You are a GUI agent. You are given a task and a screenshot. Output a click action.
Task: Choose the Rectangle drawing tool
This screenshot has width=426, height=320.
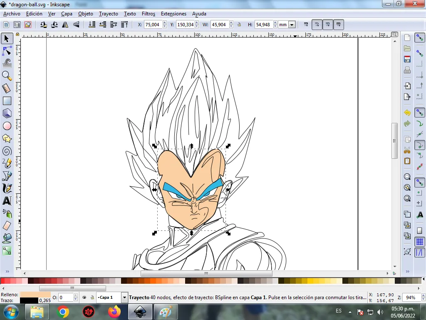click(x=7, y=101)
